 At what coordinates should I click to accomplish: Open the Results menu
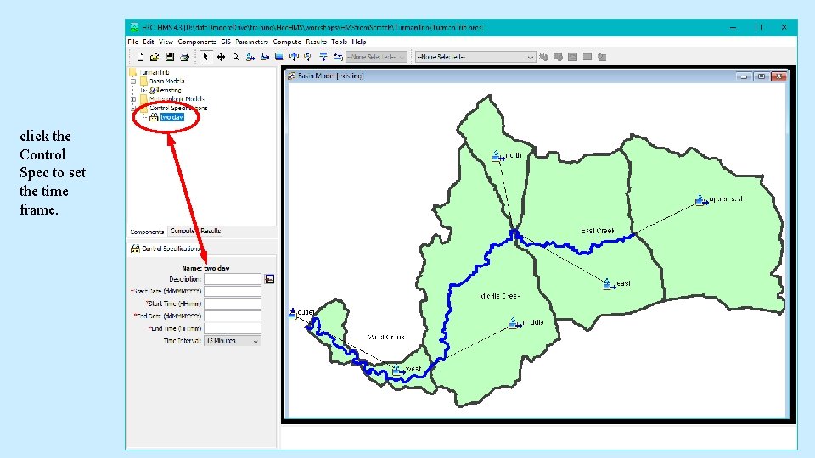pos(316,42)
